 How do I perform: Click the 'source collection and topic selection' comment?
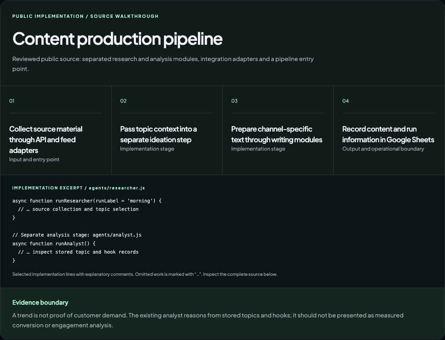(x=78, y=209)
